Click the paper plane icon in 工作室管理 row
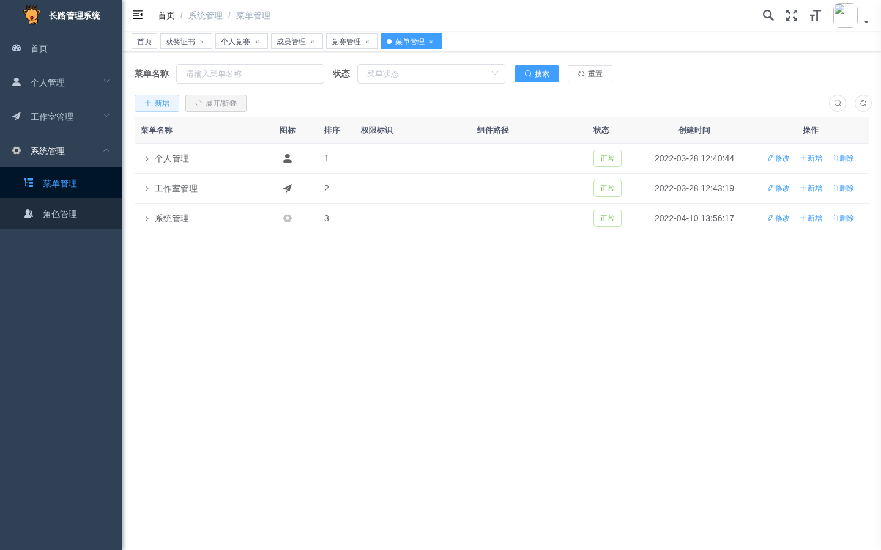This screenshot has height=550, width=881. click(288, 188)
